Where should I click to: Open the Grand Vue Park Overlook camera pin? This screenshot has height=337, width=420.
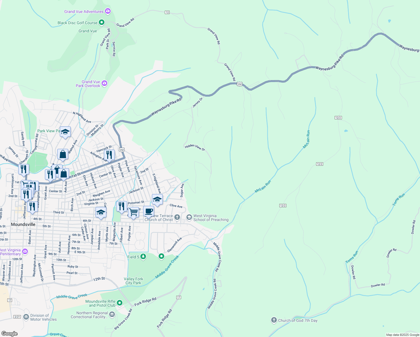pyautogui.click(x=104, y=83)
